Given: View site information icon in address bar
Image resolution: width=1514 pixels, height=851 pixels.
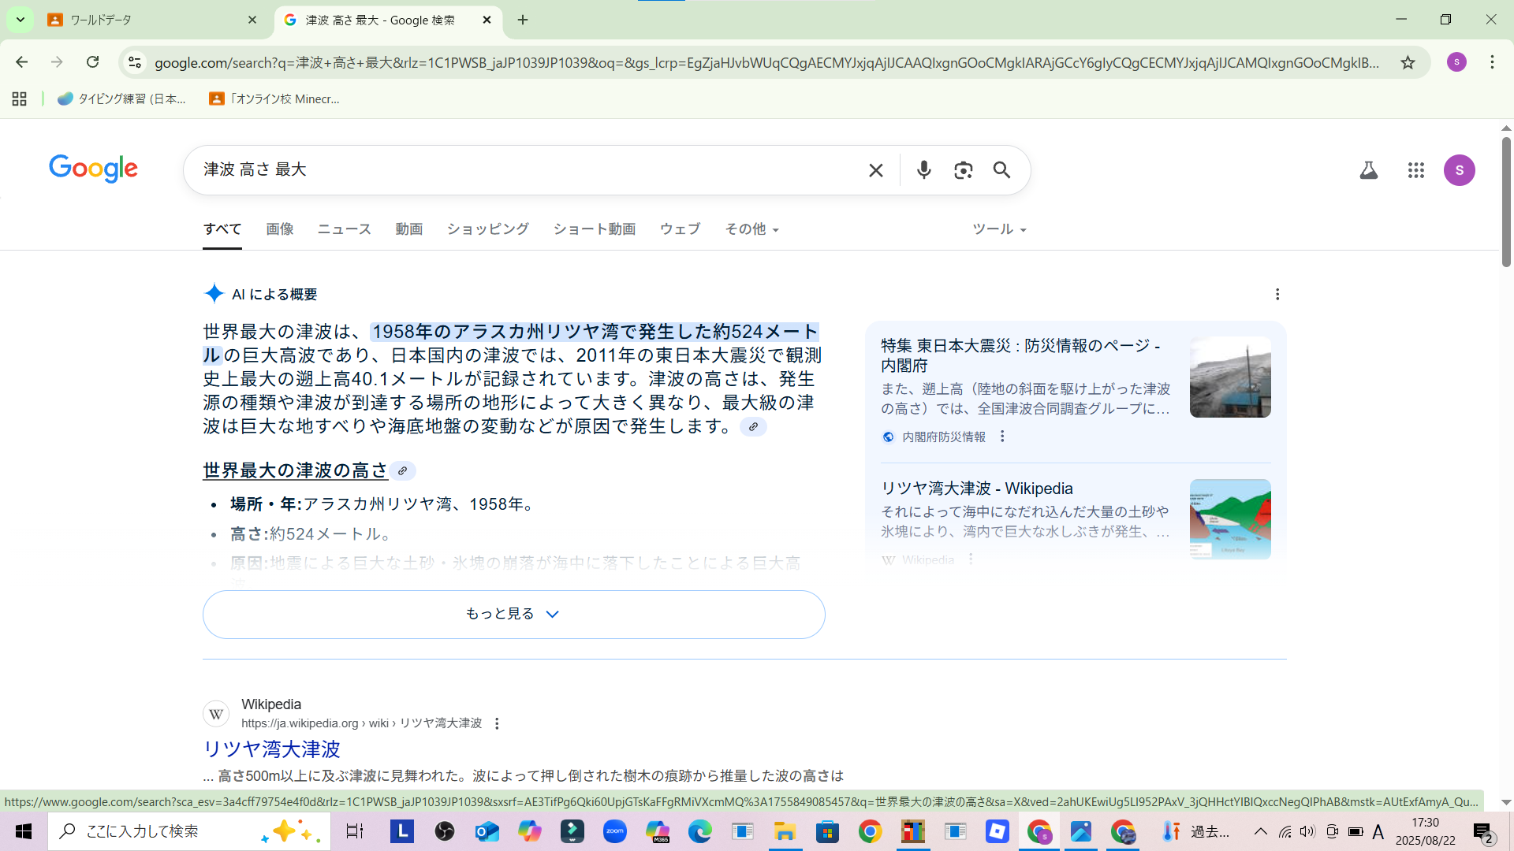Looking at the screenshot, I should (135, 62).
